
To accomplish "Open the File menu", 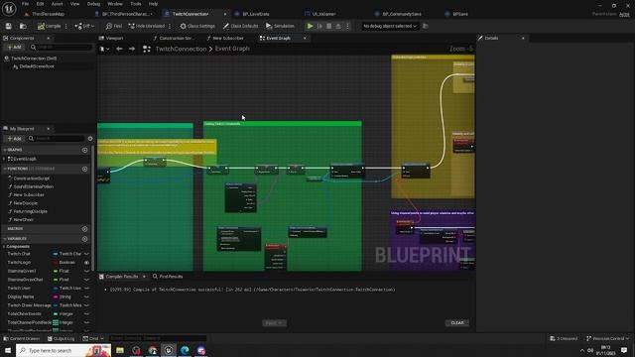I will pos(26,4).
